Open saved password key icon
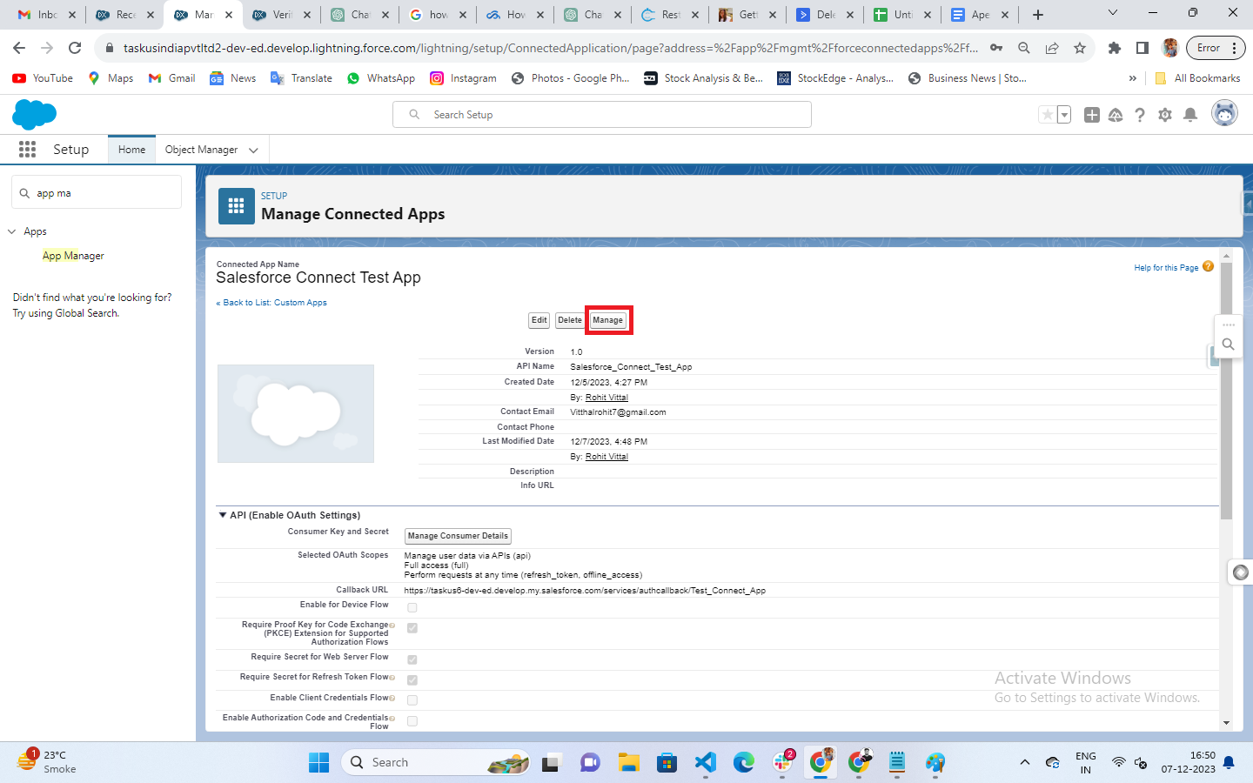 [996, 48]
